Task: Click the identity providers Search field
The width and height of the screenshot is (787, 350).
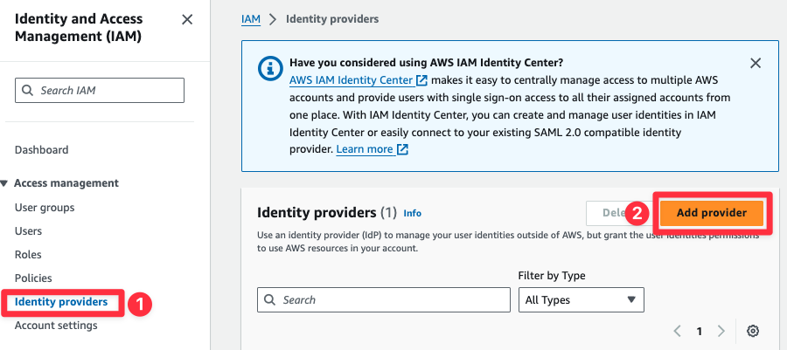Action: pyautogui.click(x=384, y=300)
